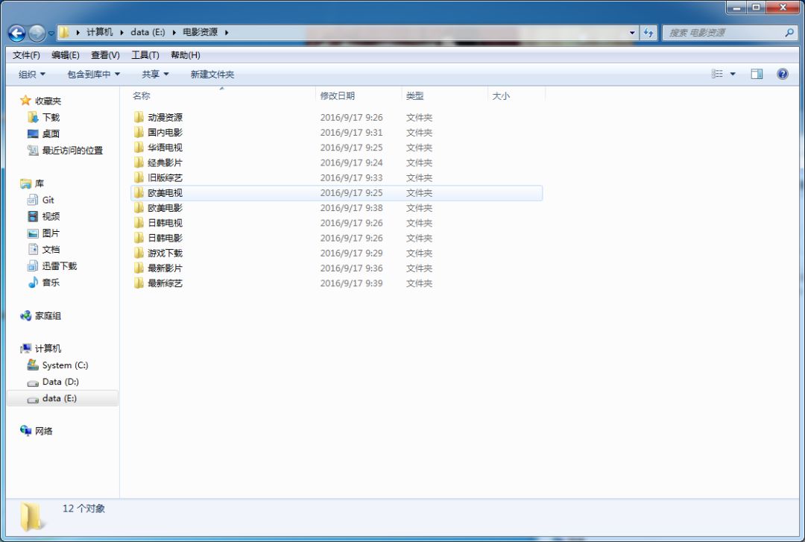Screen dimensions: 805x542
Task: Open the 工具(T) menu
Action: (x=145, y=55)
